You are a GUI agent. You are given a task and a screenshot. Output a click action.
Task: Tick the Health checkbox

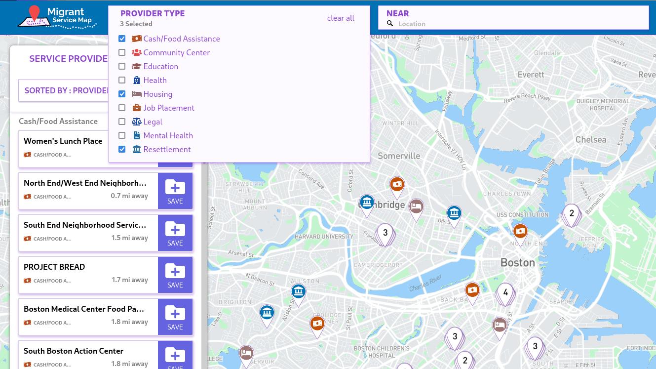(122, 80)
